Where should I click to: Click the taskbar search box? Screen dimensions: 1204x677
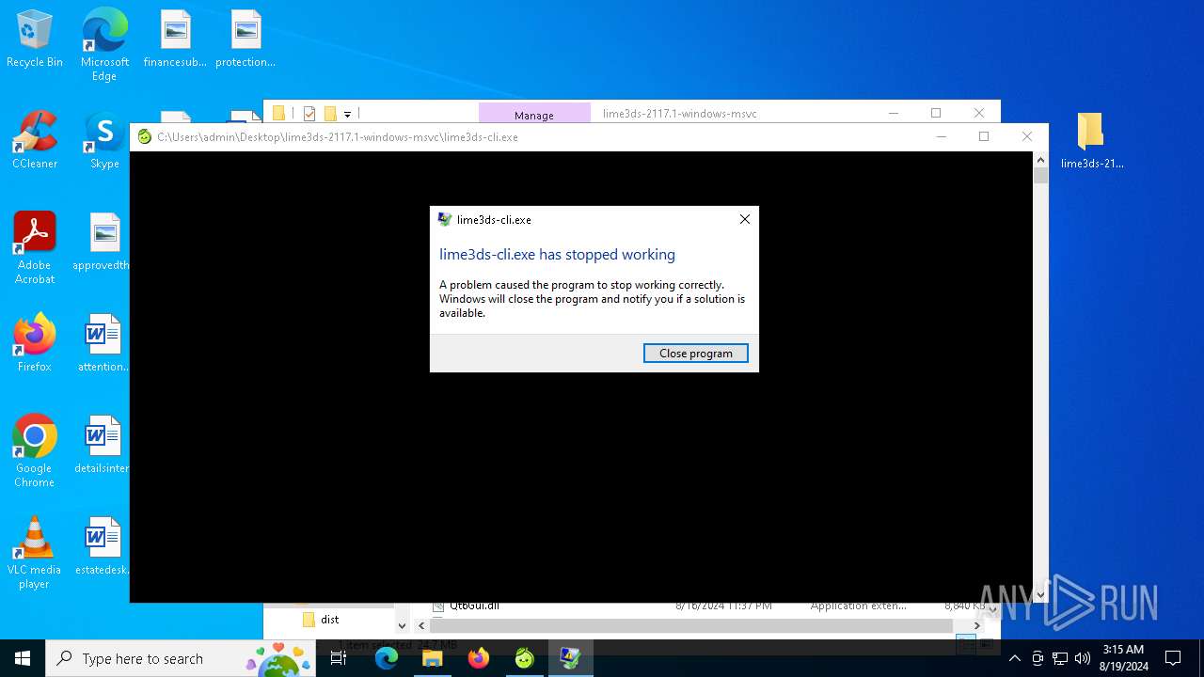[181, 658]
